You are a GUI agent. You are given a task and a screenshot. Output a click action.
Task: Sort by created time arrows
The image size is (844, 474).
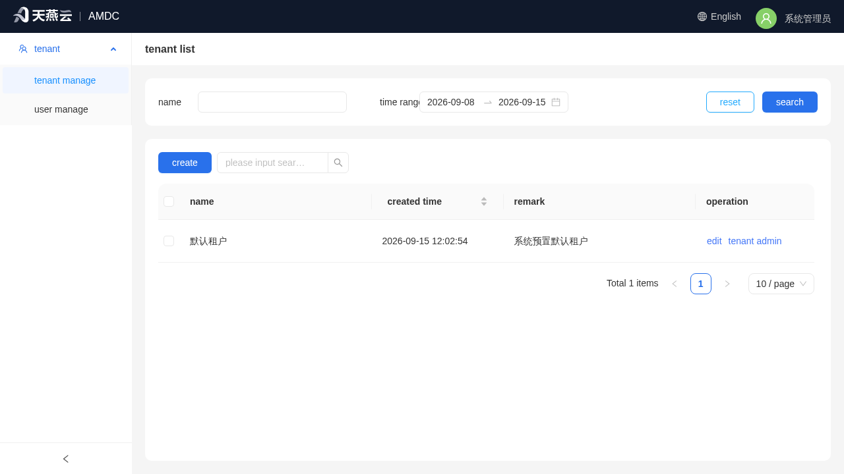(x=484, y=201)
